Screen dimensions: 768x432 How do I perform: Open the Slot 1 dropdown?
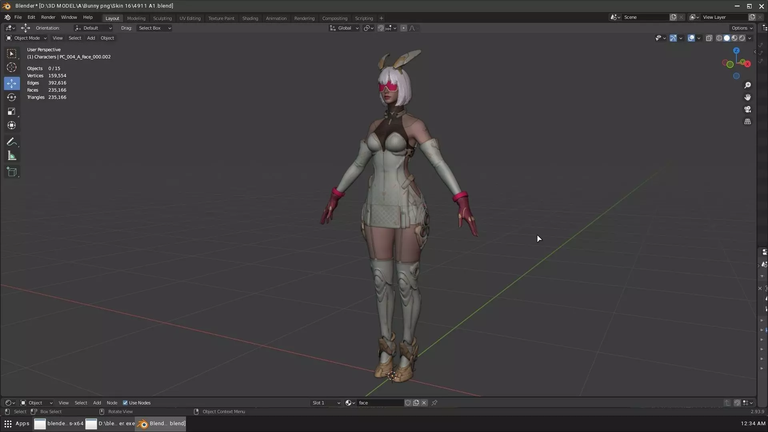326,403
